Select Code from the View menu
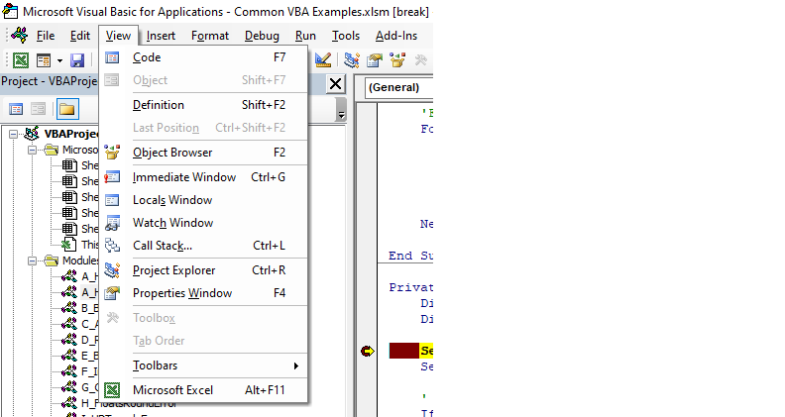The image size is (785, 417). tap(203, 57)
